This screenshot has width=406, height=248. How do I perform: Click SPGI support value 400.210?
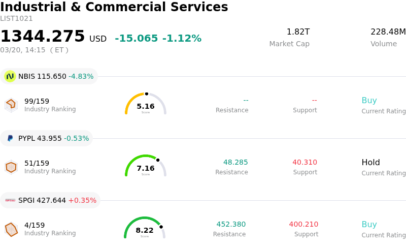pos(303,225)
